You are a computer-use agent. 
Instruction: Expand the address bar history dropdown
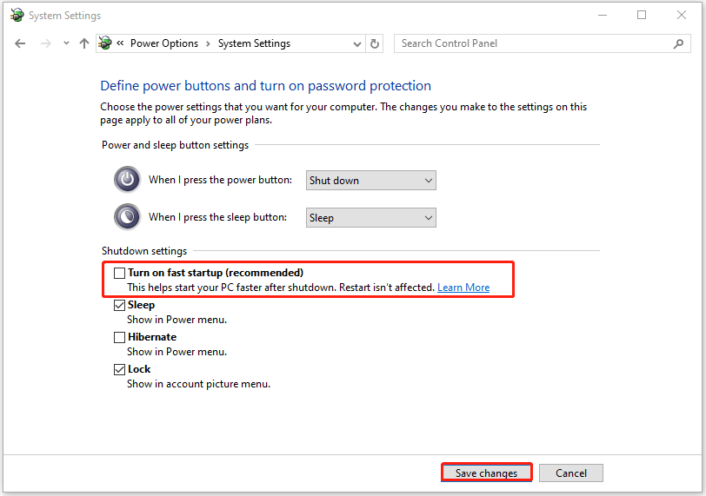click(357, 43)
